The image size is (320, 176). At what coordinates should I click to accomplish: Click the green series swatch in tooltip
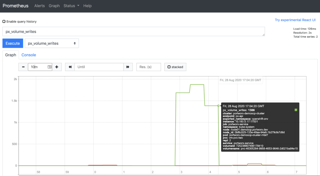296,110
